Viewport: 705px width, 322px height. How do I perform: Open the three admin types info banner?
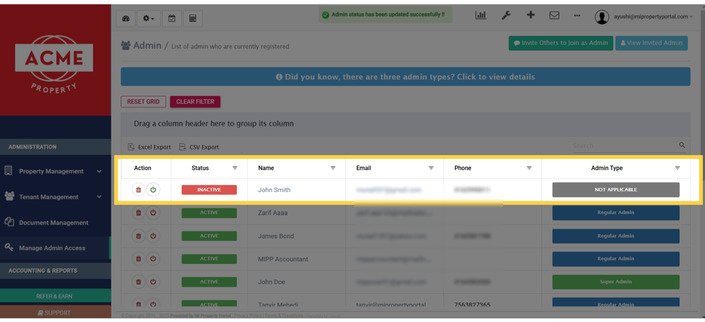[405, 77]
